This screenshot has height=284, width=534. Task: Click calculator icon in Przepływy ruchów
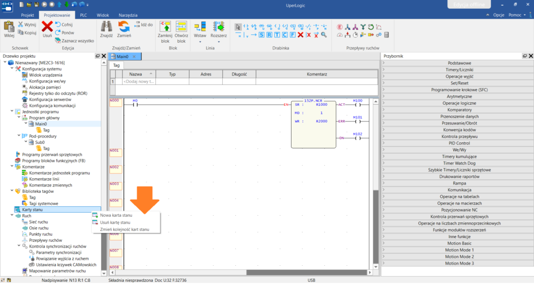[x=386, y=35]
